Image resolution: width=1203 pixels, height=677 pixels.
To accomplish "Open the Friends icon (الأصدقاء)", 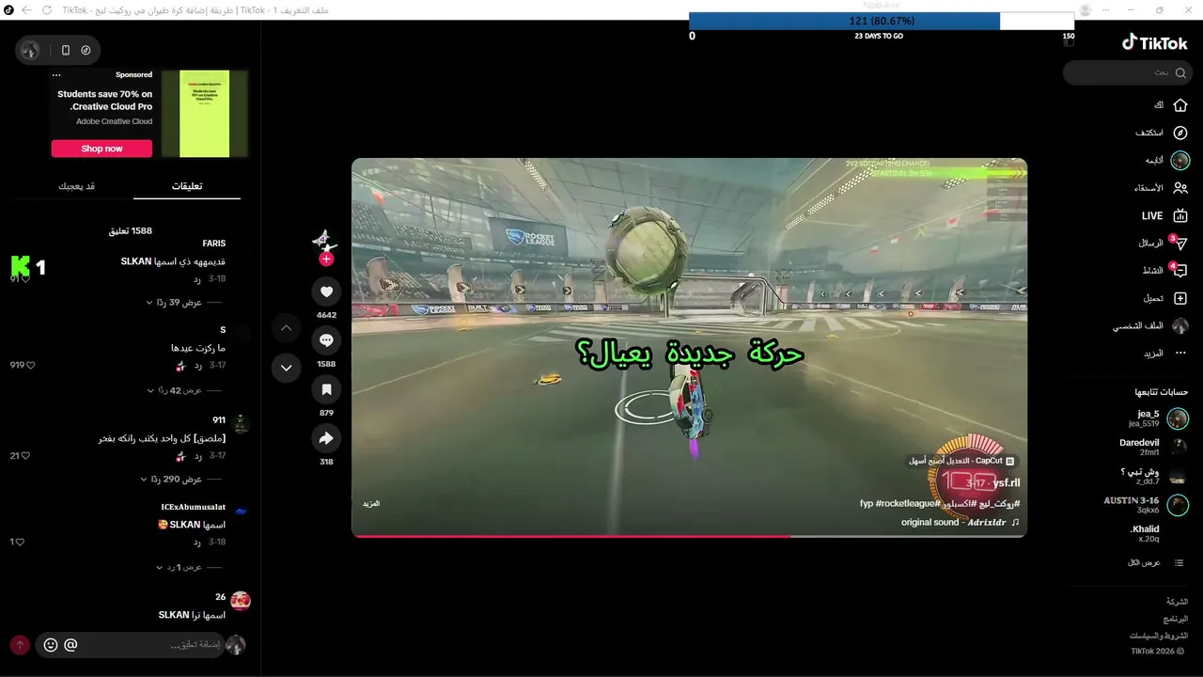I will 1180,188.
